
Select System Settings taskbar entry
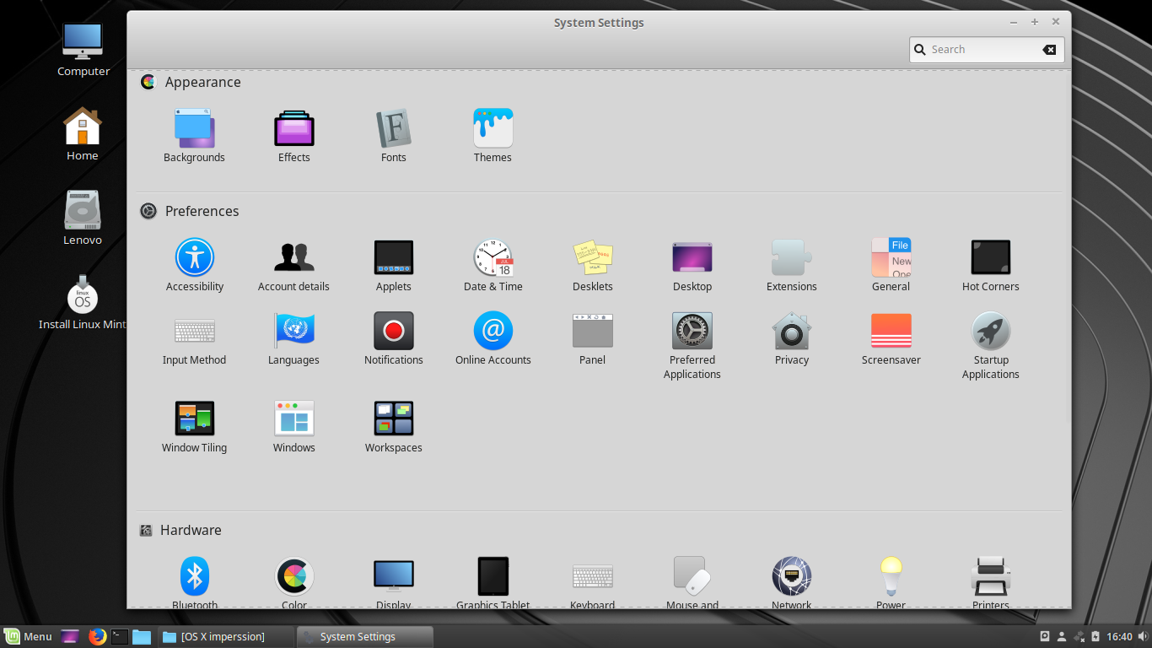pos(365,636)
